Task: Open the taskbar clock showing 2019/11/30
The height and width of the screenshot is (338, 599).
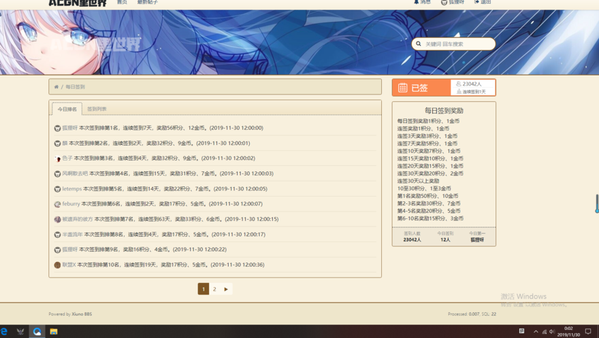Action: pos(568,331)
